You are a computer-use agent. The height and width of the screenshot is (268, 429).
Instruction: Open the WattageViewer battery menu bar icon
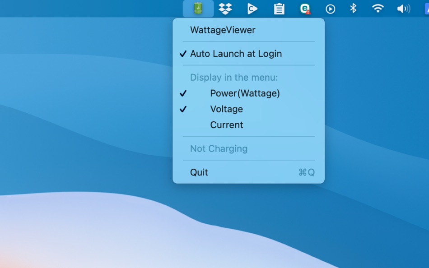click(198, 9)
